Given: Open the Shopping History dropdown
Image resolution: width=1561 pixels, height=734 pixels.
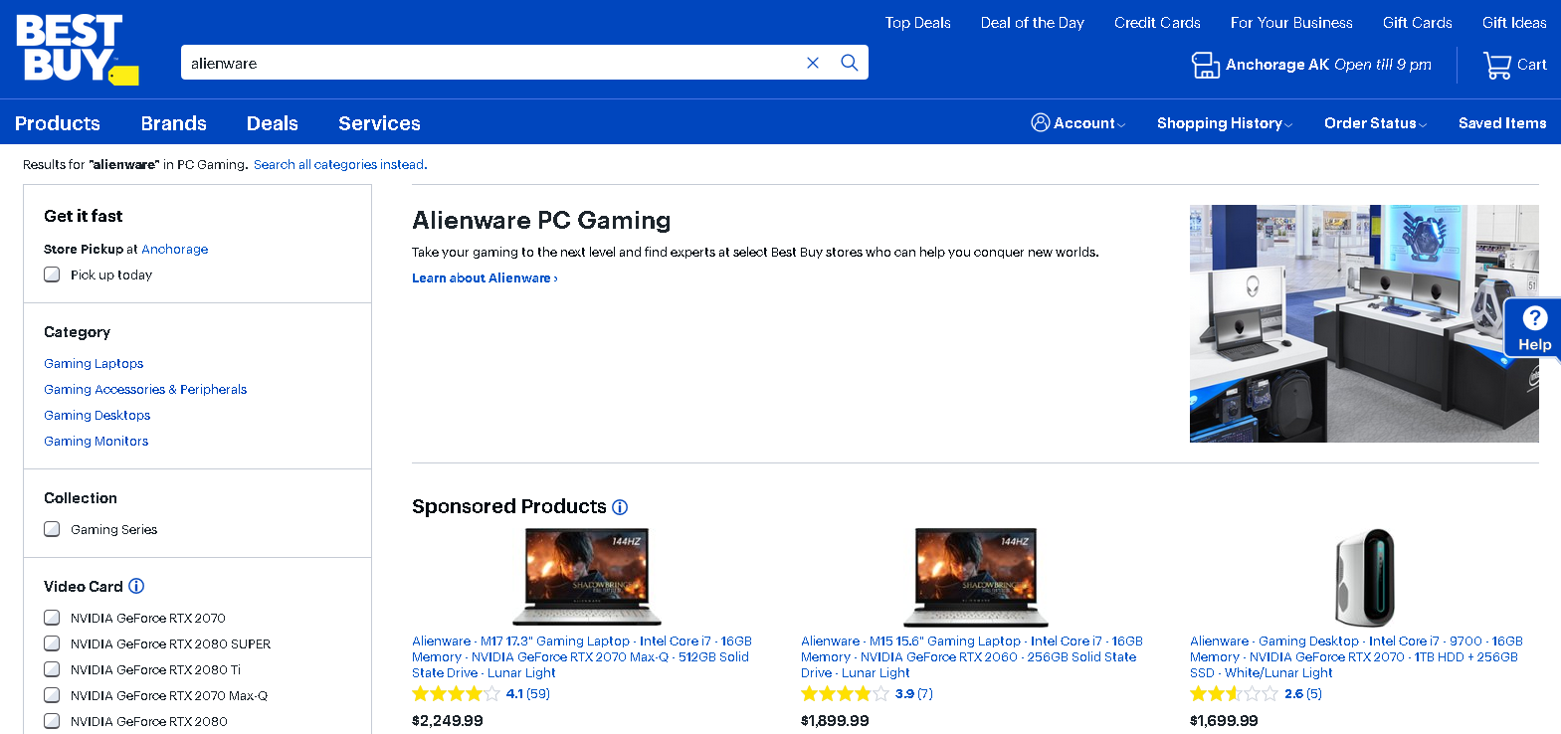Looking at the screenshot, I should [x=1224, y=123].
